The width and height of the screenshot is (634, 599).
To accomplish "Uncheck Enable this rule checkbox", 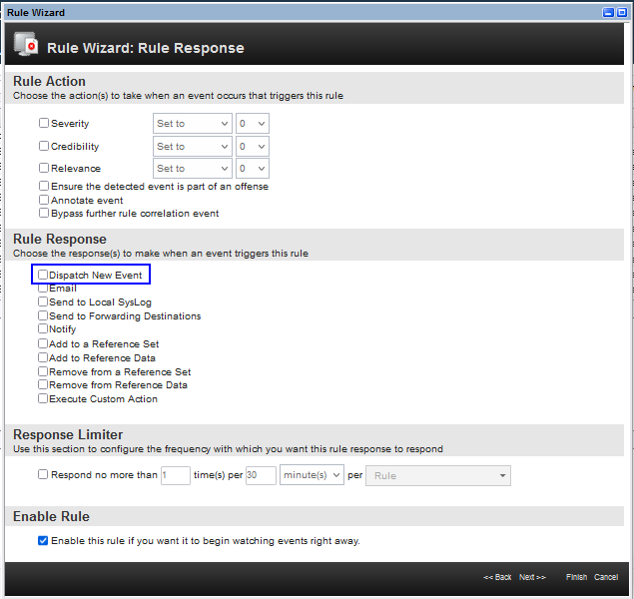I will 43,540.
